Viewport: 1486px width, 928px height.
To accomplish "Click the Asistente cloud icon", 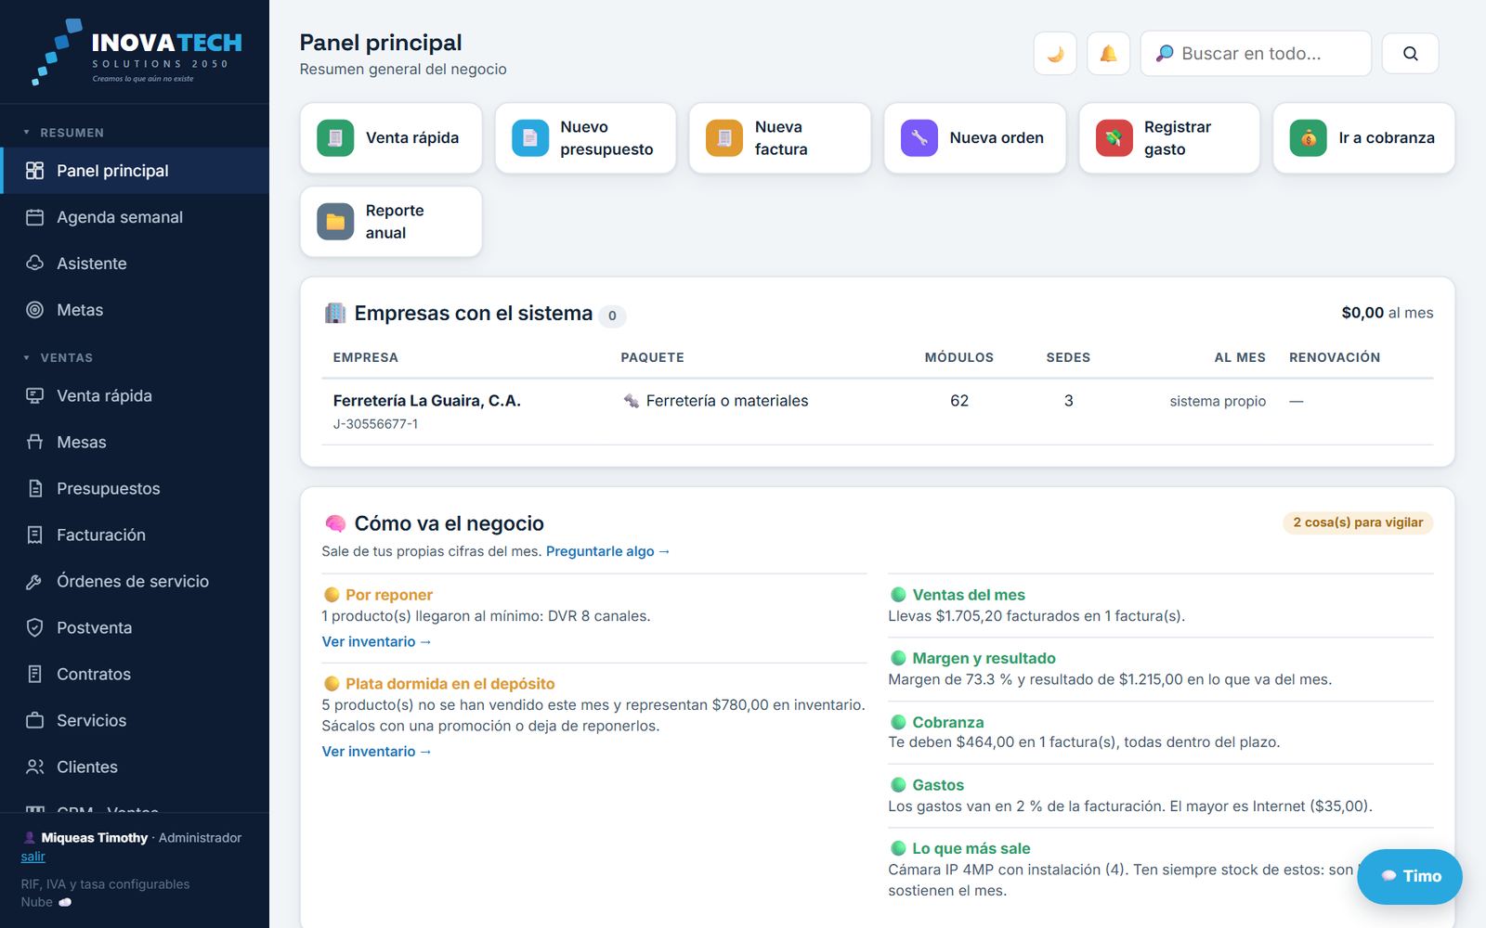I will (x=34, y=264).
